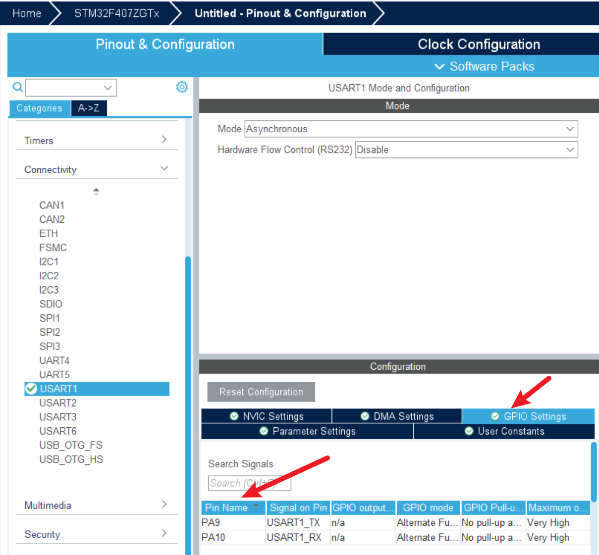Select the Pinout & Configuration tab
Screen dimensions: 599x555
coord(165,44)
